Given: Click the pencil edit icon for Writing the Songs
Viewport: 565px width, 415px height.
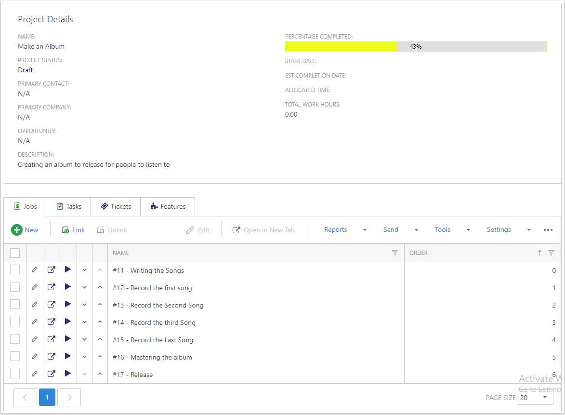Looking at the screenshot, I should click(34, 270).
